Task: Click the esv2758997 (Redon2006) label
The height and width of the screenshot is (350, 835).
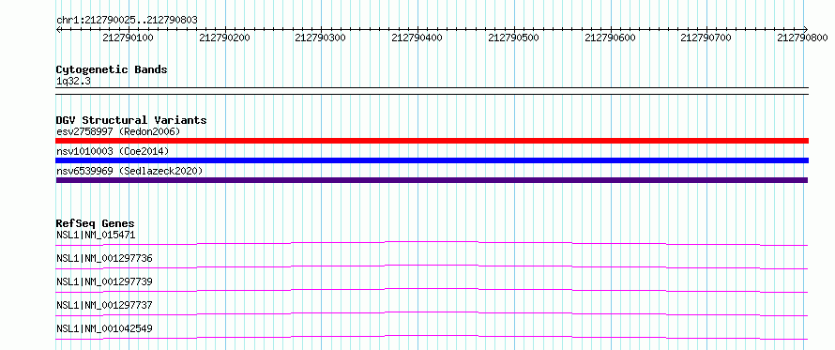Action: (118, 131)
